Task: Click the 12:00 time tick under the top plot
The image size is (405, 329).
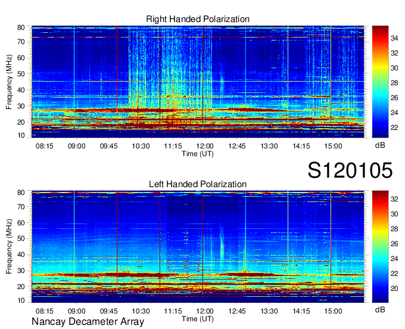Action: point(205,146)
